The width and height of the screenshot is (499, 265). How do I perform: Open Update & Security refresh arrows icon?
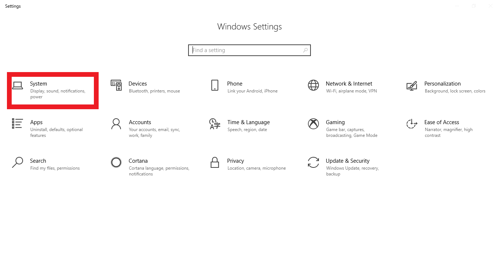click(x=313, y=162)
